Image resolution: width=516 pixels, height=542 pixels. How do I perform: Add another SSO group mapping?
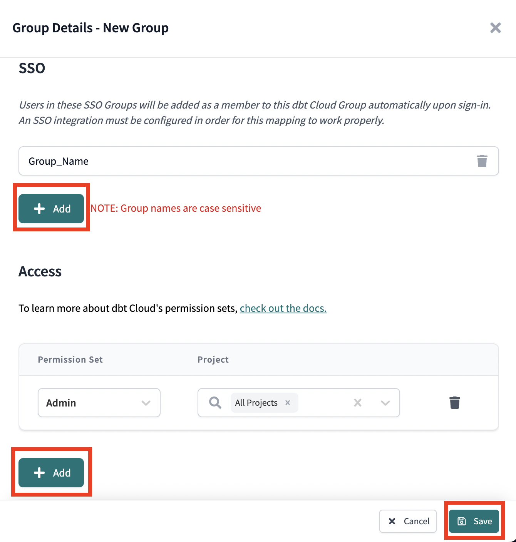[51, 208]
